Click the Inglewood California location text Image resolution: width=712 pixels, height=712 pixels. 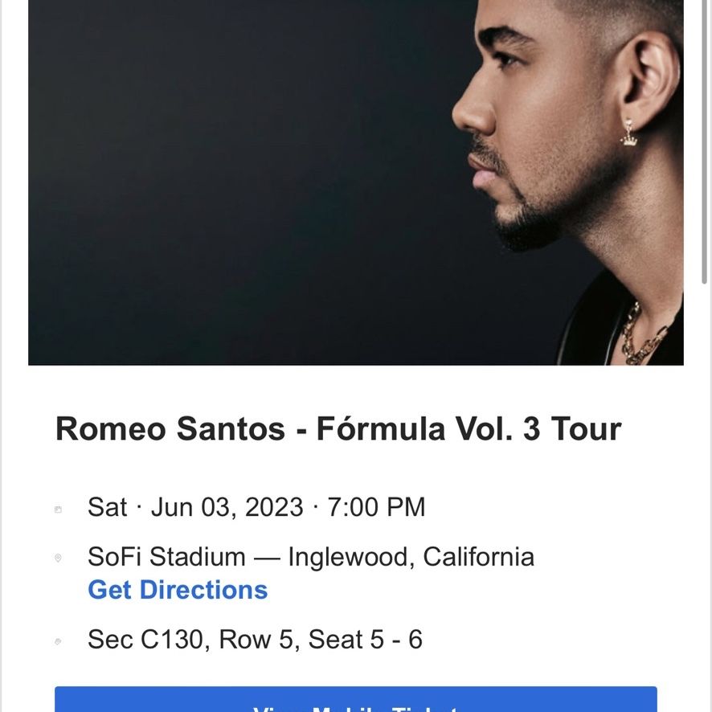coord(418,555)
